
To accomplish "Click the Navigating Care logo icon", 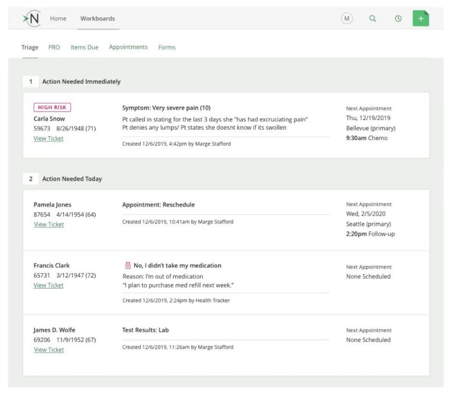I will (x=30, y=18).
